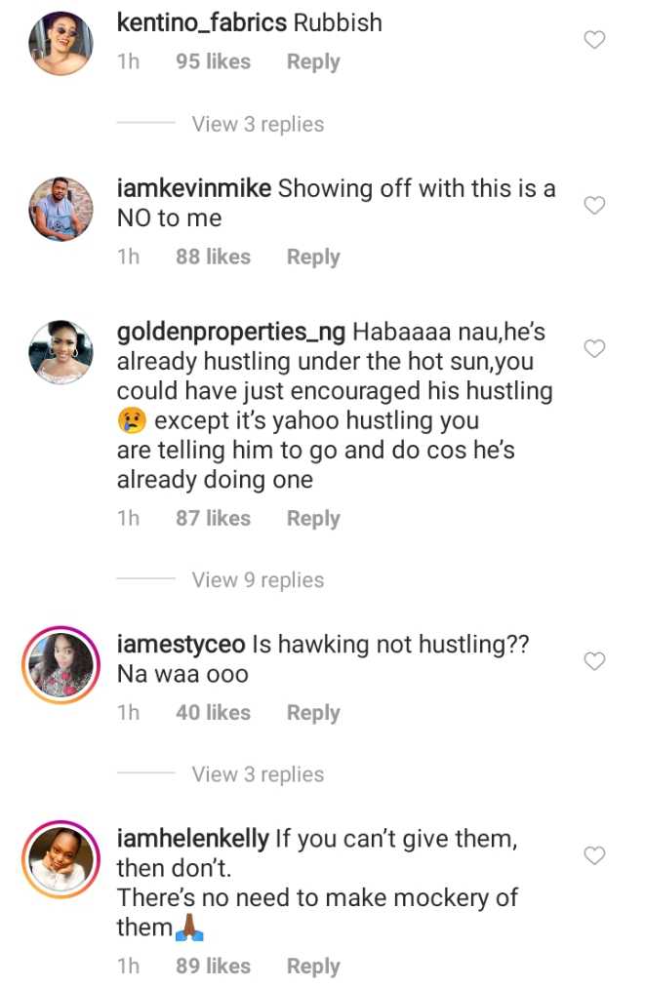
Task: Like goldenproperties_ng's comment with heart icon
Action: (594, 349)
